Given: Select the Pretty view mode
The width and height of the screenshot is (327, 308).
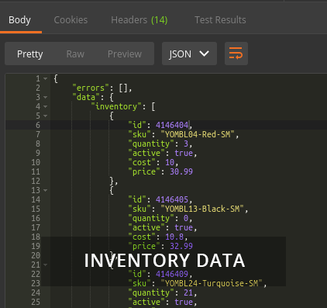Looking at the screenshot, I should tap(30, 54).
